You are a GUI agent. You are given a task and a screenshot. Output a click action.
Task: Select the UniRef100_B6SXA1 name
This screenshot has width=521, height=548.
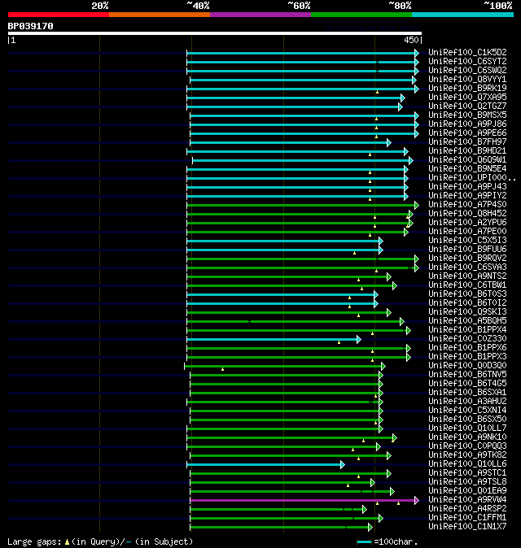467,393
